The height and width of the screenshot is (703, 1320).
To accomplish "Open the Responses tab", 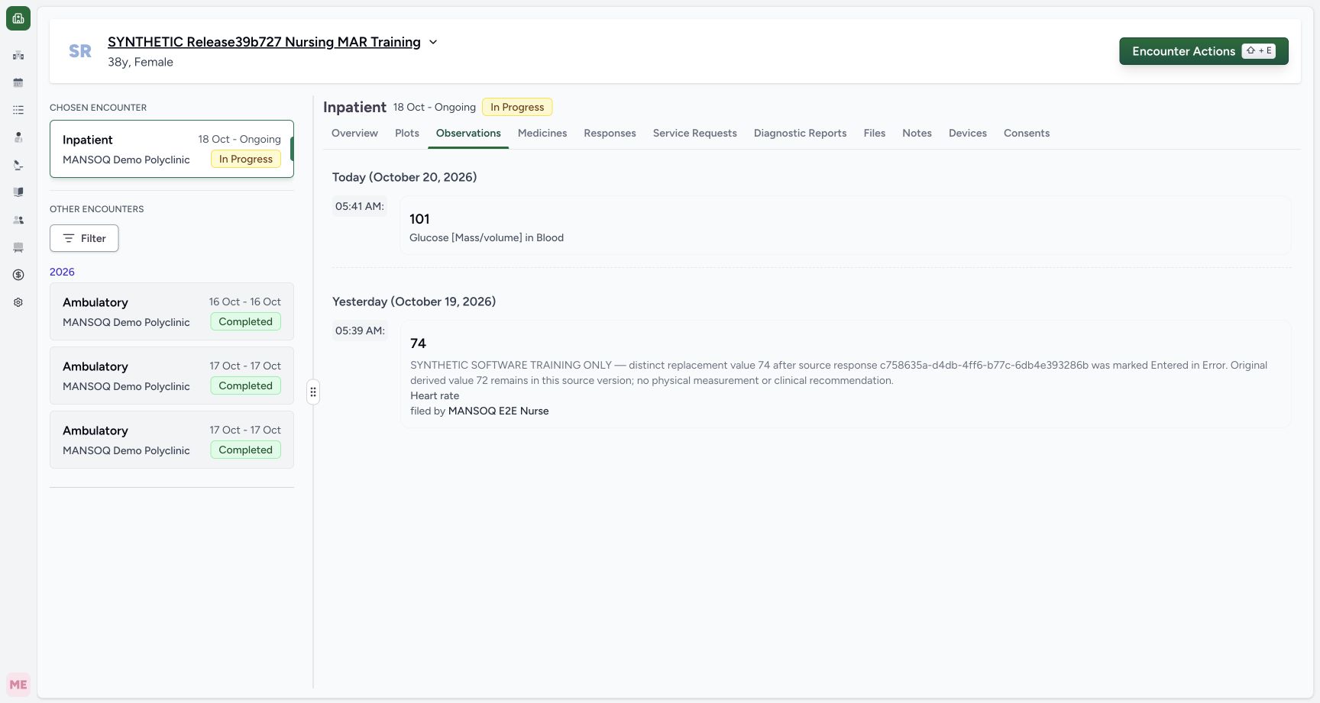I will [x=610, y=133].
